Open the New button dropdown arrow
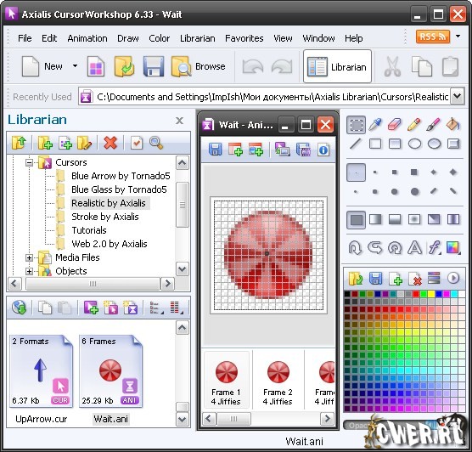472x452 pixels. (x=75, y=65)
